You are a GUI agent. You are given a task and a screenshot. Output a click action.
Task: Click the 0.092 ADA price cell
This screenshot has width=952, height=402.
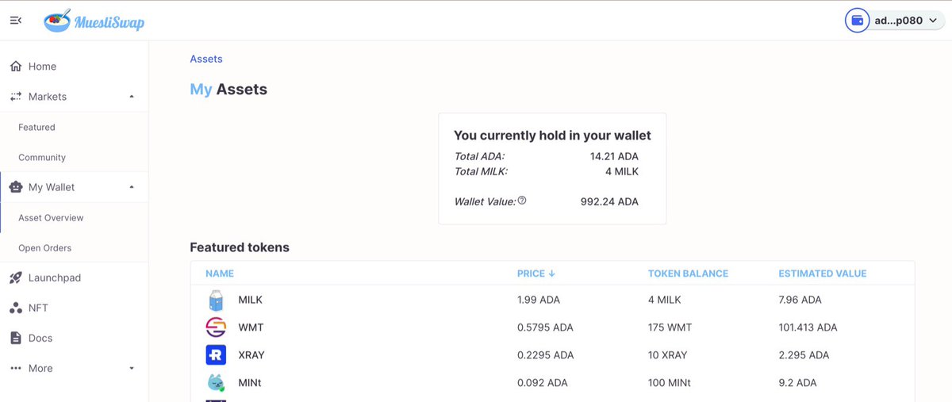(x=543, y=383)
